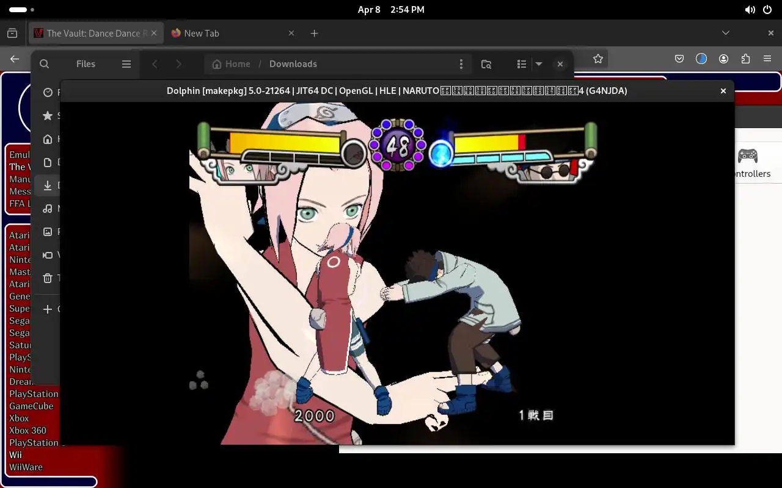The image size is (782, 488).
Task: Click the Dolphin window title bar text
Action: coord(397,91)
